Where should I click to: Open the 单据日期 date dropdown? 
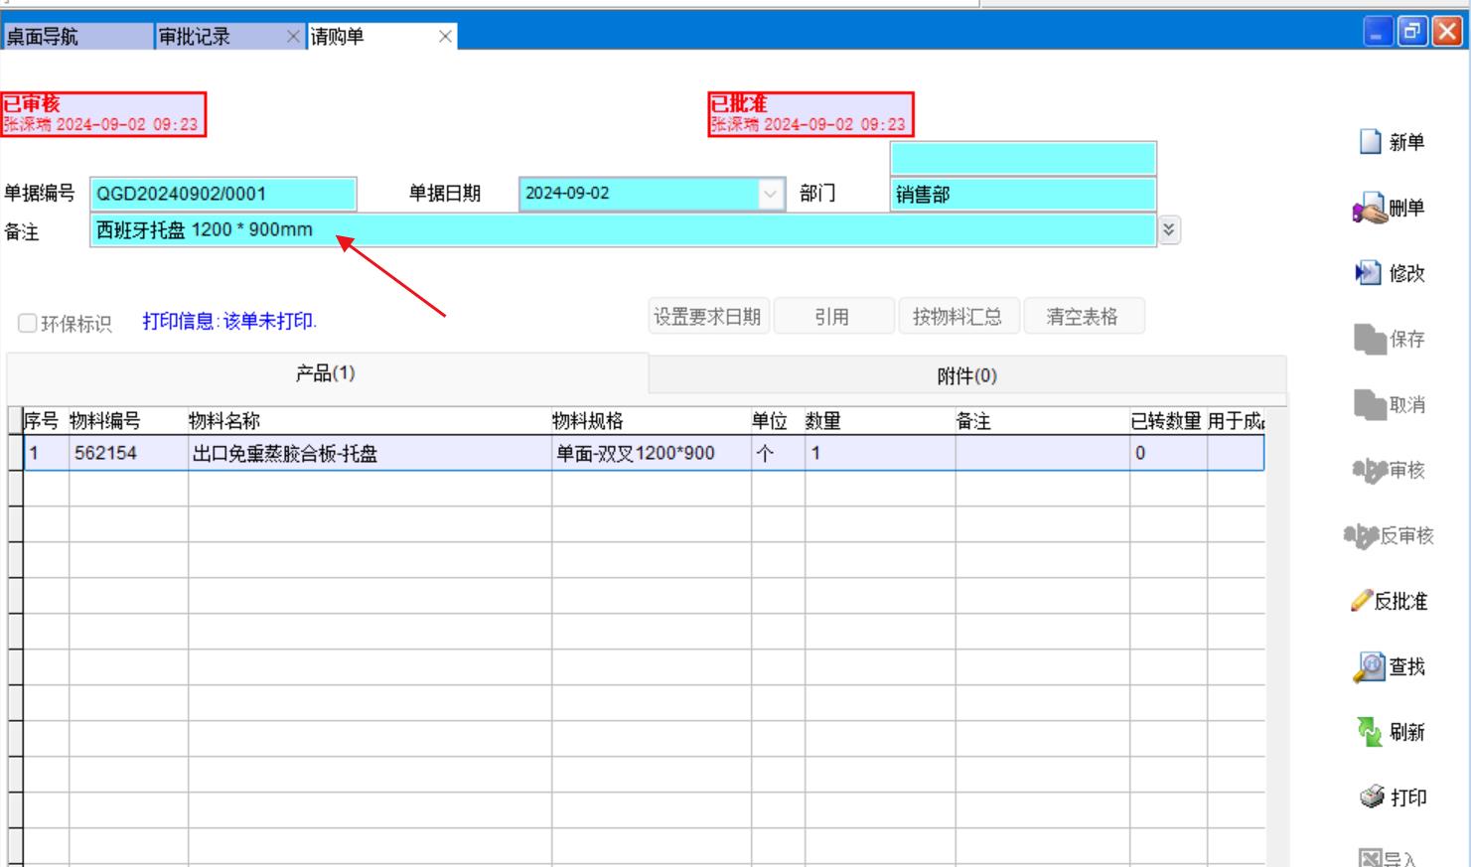(x=770, y=194)
